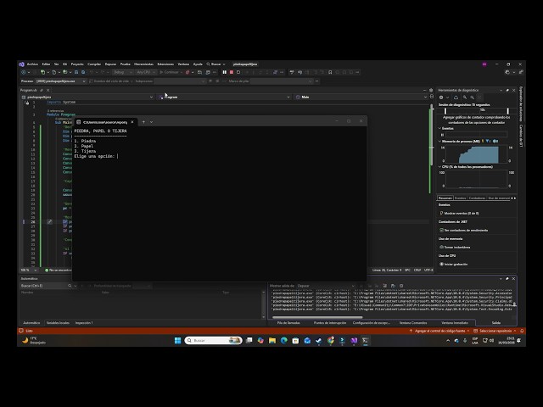Open the Depurar menu
This screenshot has width=543, height=407.
[110, 64]
